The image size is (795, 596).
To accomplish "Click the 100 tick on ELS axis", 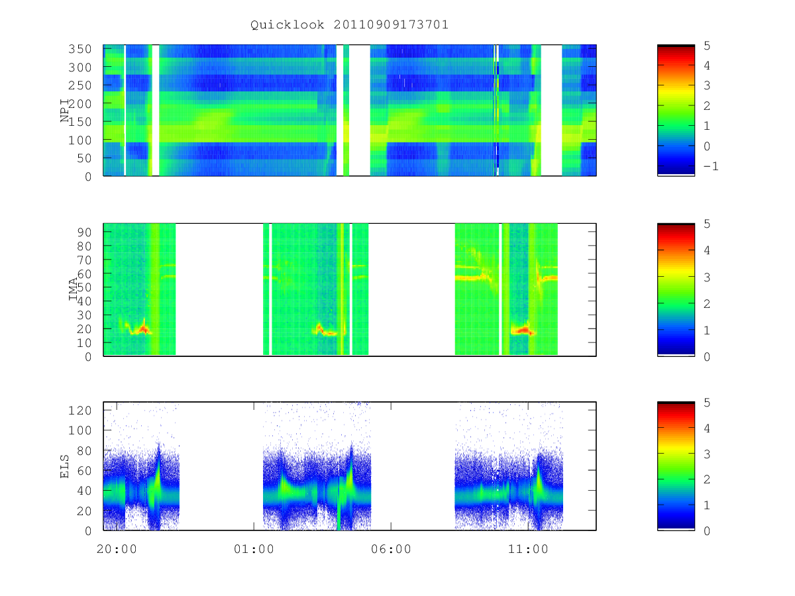I will (79, 430).
